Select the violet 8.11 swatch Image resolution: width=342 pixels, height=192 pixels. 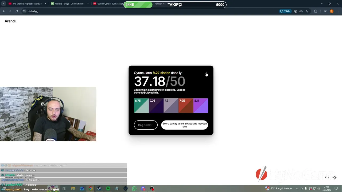200,106
